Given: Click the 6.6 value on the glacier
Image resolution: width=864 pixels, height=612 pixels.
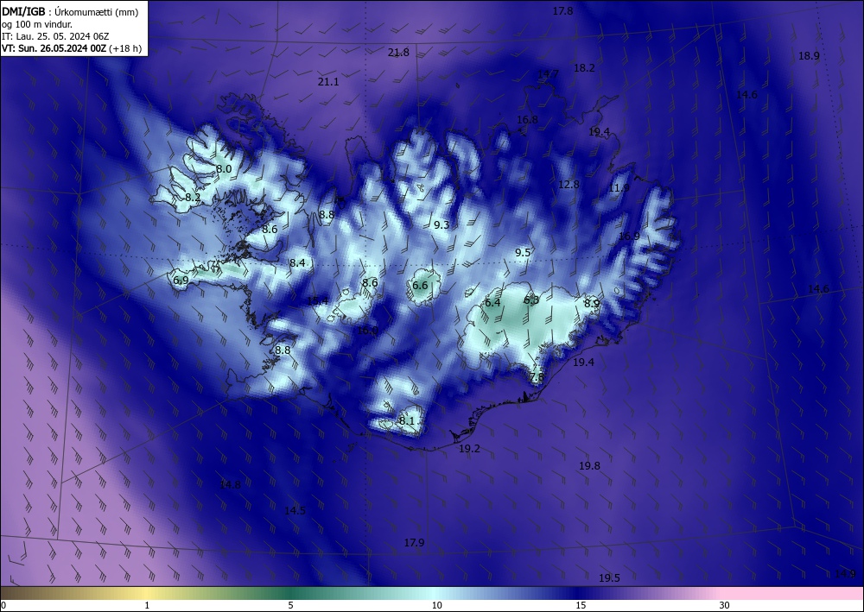Looking at the screenshot, I should coord(420,285).
